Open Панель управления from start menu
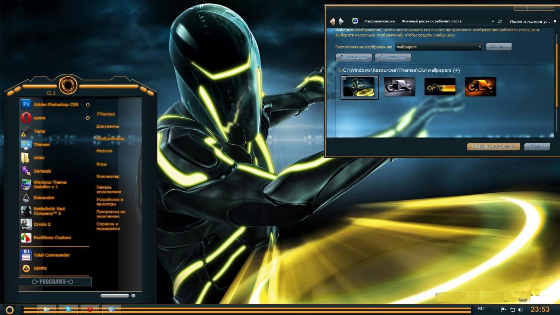 (108, 189)
